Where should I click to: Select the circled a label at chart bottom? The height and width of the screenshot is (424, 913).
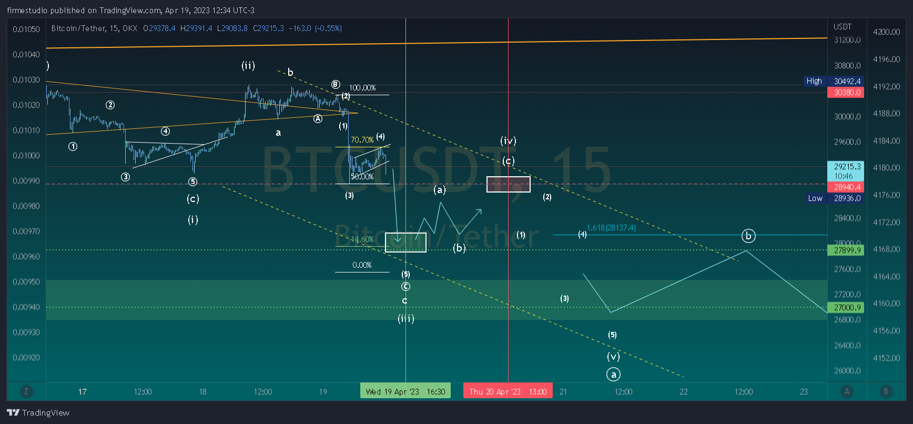tap(613, 375)
